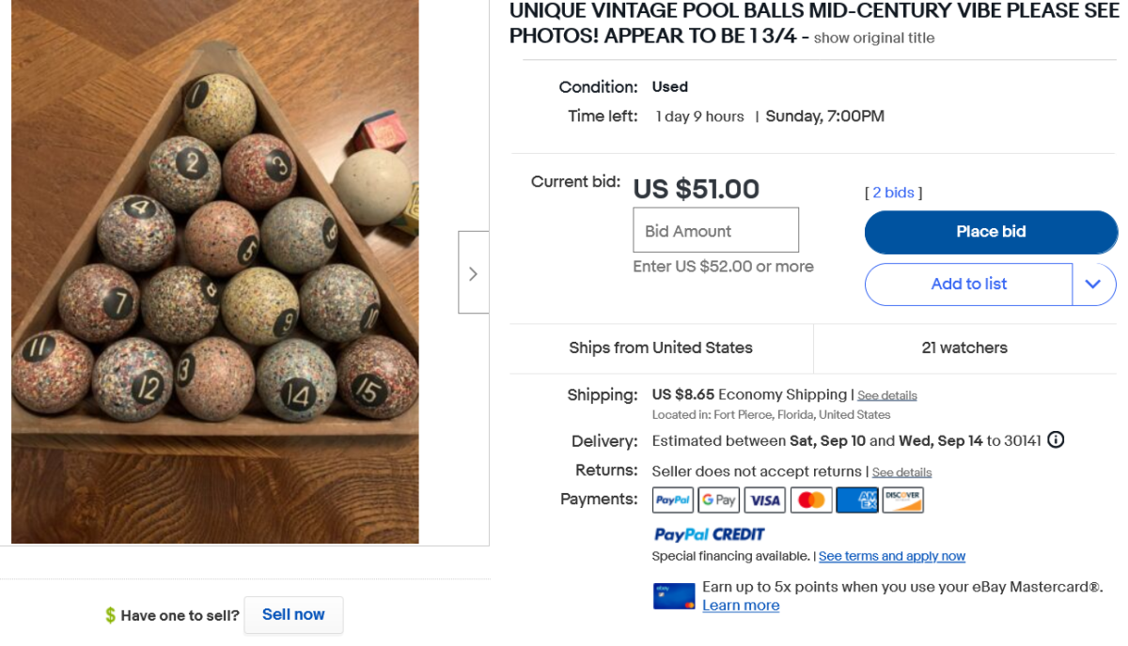Open shipping See details link
Image resolution: width=1128 pixels, height=646 pixels.
886,396
